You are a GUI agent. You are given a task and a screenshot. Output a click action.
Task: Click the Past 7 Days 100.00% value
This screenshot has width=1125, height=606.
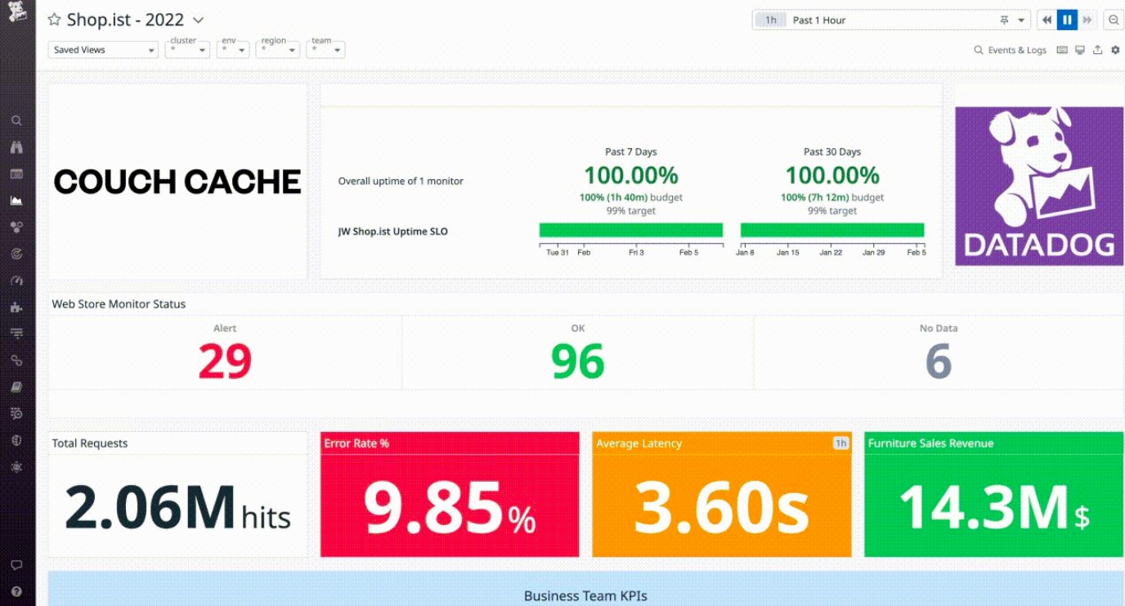click(x=630, y=175)
